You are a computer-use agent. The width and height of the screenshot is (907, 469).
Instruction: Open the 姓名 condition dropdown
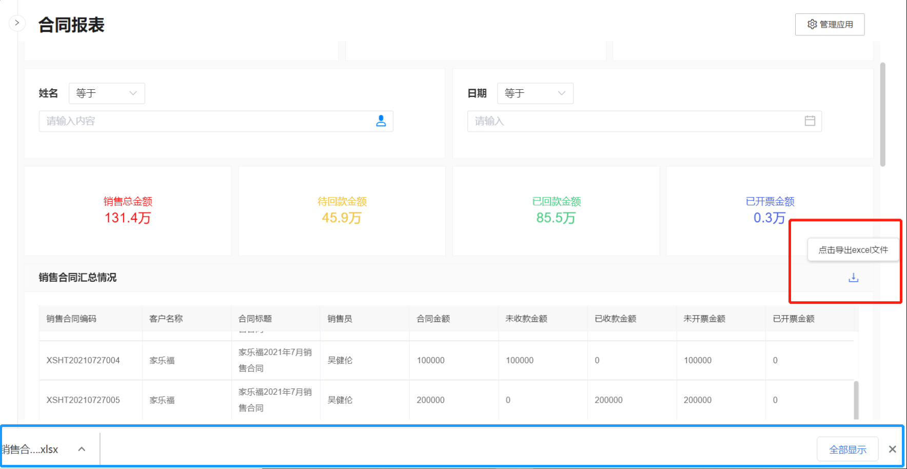[x=107, y=93]
